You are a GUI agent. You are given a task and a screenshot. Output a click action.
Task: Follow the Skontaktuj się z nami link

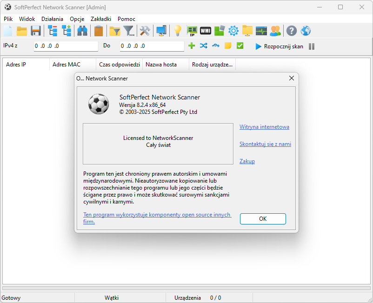click(x=265, y=144)
